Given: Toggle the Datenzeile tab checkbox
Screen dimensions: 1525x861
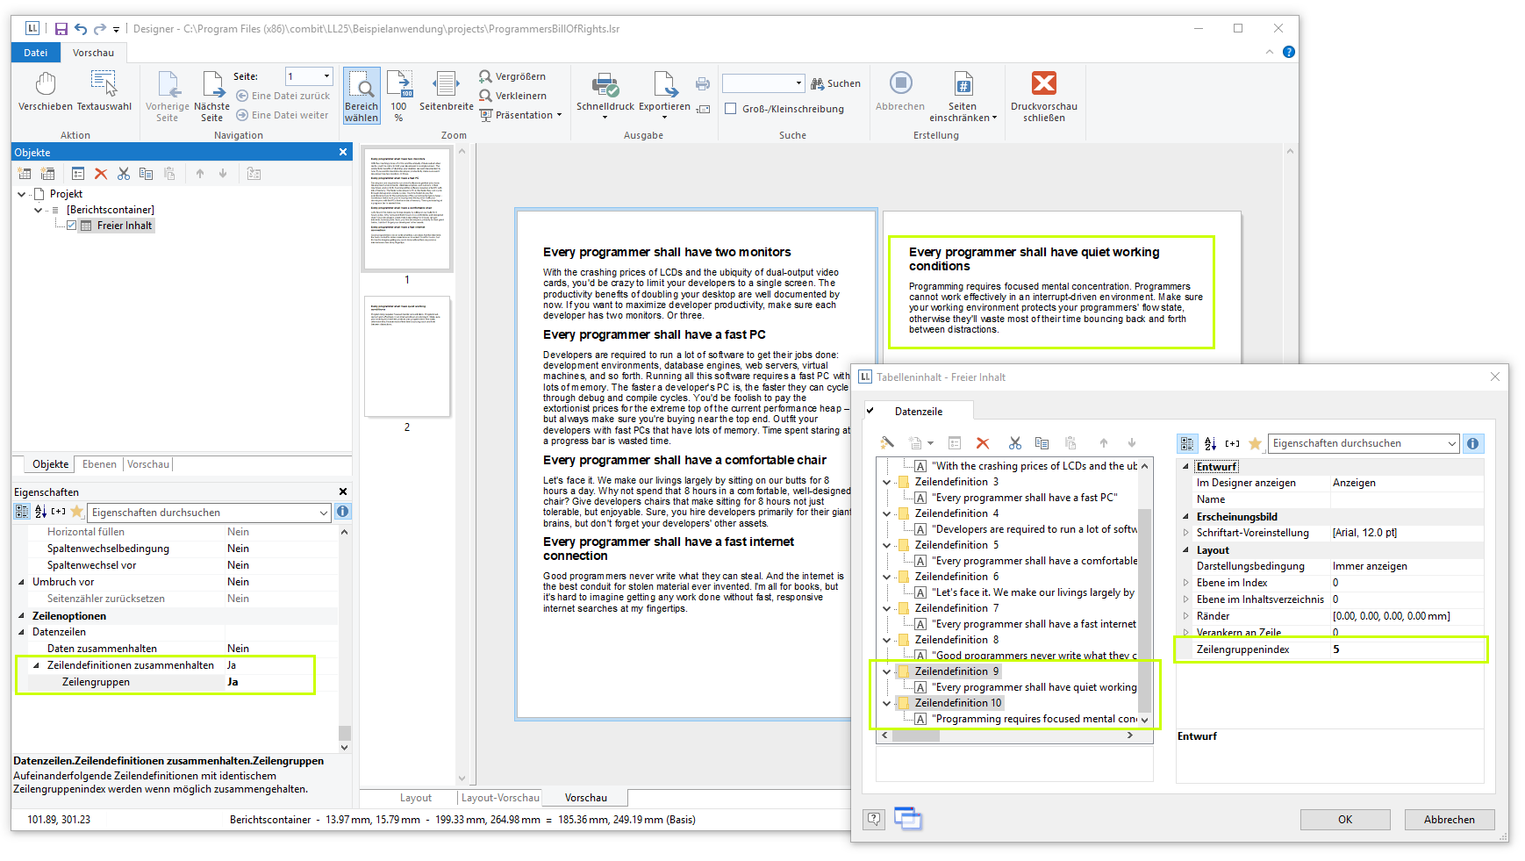Looking at the screenshot, I should pos(870,411).
